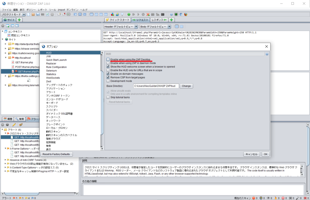This screenshot has width=310, height=200.
Task: Click the blue flag counter in status bar
Action: (34, 198)
